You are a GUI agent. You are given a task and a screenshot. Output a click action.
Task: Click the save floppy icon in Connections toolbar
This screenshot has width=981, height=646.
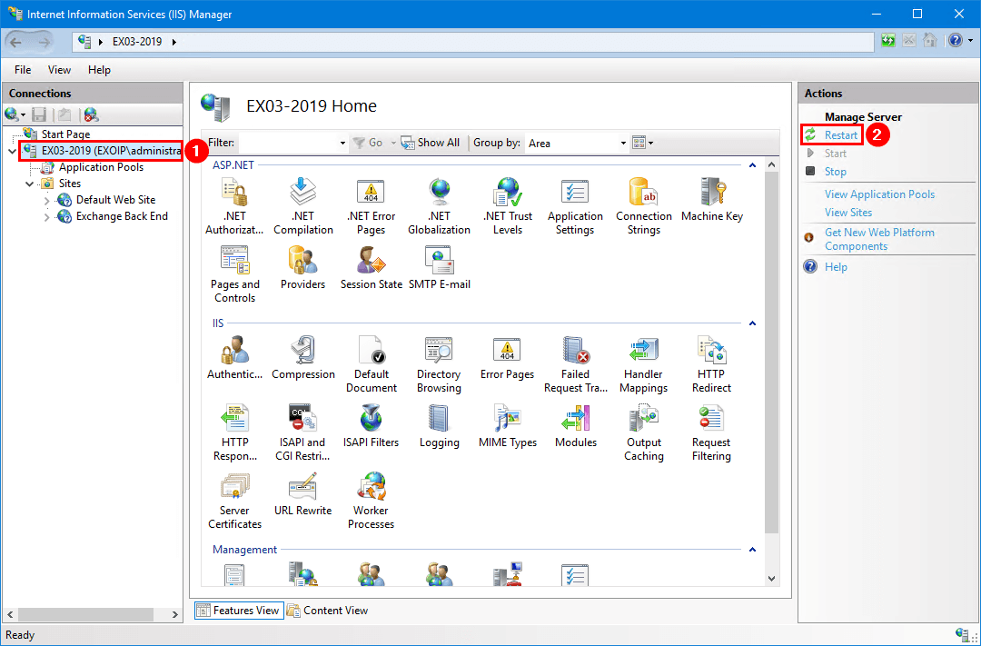pyautogui.click(x=39, y=114)
